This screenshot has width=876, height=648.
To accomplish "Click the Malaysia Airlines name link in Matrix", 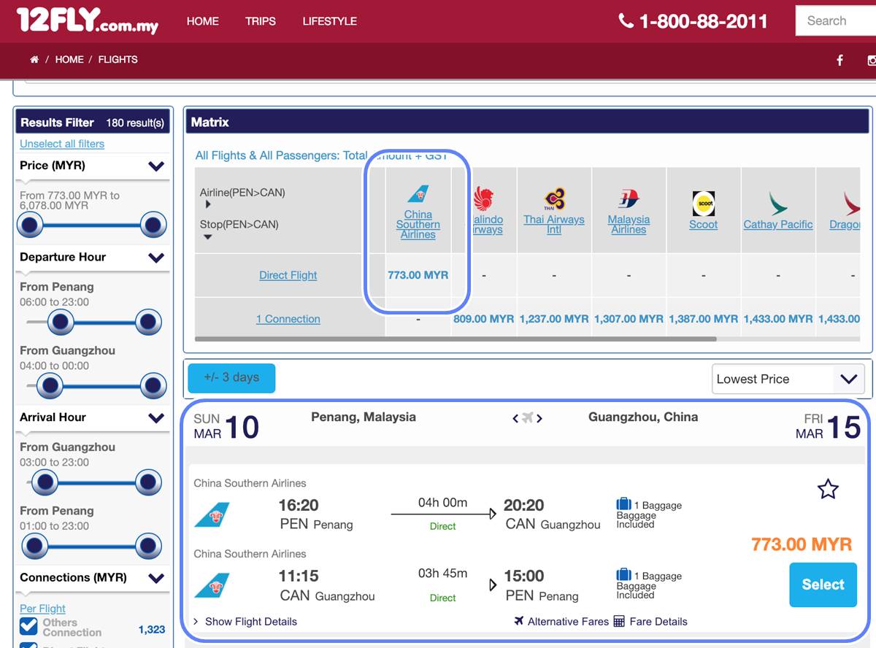I will pos(629,225).
